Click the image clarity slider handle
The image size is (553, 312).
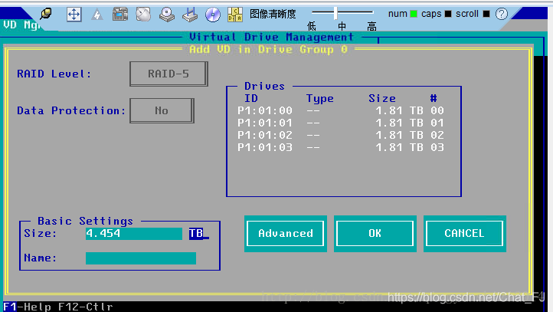pyautogui.click(x=335, y=13)
